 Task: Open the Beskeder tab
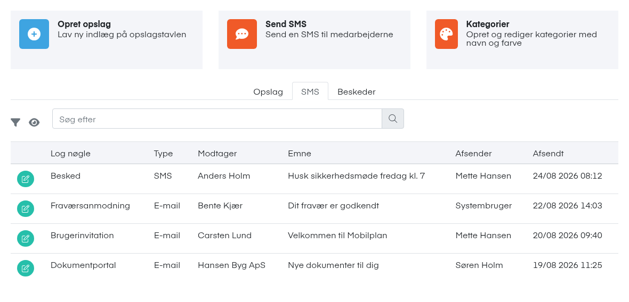coord(356,92)
